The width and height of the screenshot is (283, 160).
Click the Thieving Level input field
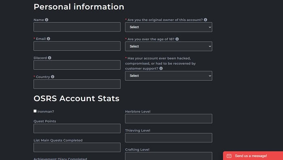click(x=169, y=138)
